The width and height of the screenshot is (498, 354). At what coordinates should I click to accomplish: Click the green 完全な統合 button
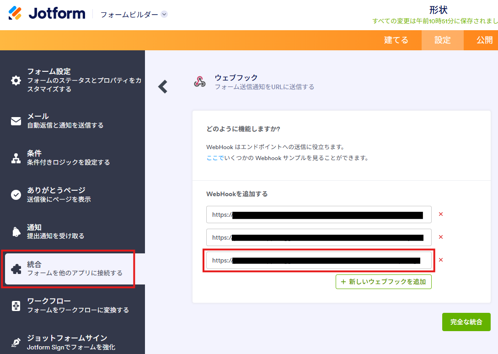coord(466,322)
